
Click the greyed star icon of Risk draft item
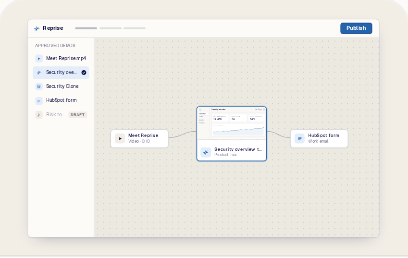tap(39, 115)
